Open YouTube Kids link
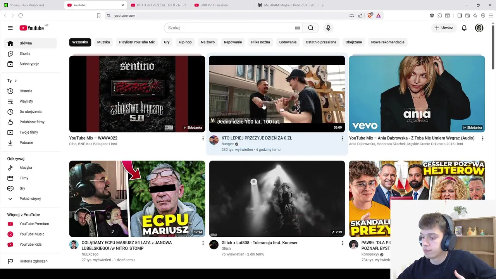The image size is (496, 279). (30, 245)
